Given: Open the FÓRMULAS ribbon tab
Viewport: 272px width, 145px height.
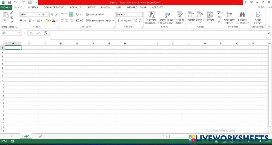Looking at the screenshot, I should [76, 8].
